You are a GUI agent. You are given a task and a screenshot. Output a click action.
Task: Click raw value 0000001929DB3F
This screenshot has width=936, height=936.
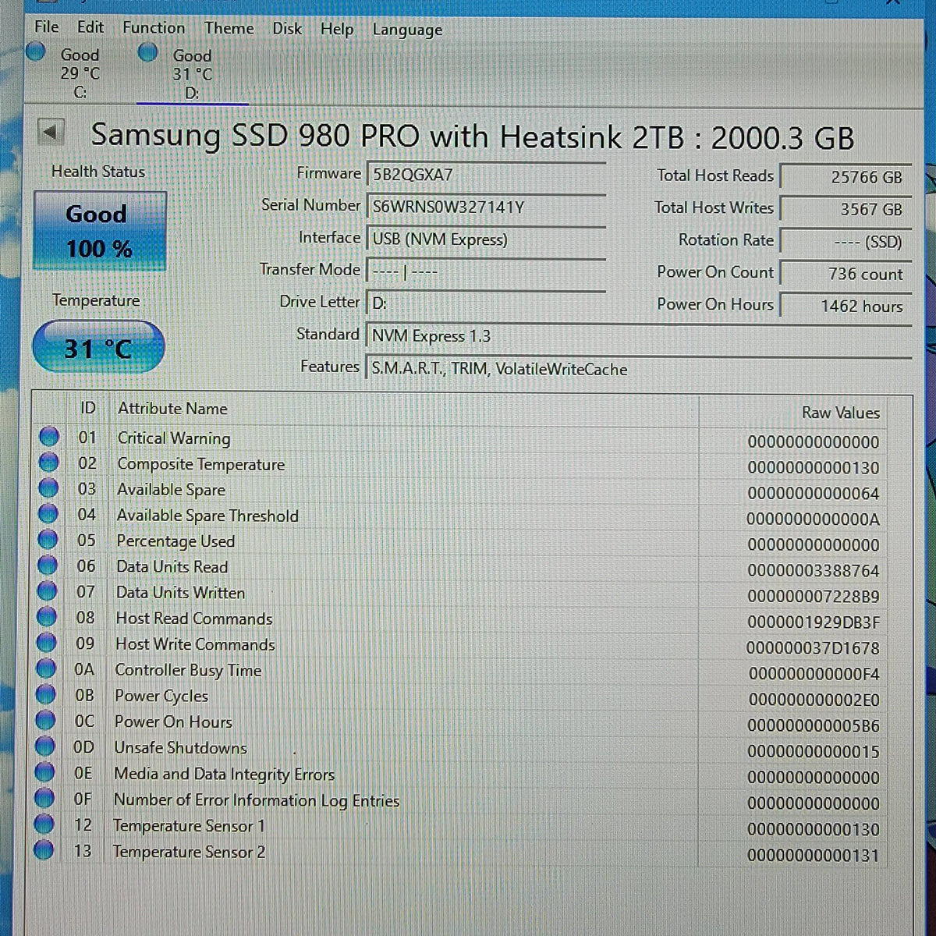(813, 622)
